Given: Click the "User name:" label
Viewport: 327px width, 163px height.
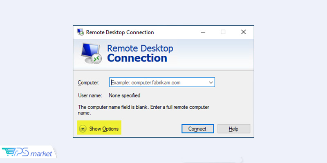Looking at the screenshot, I should pyautogui.click(x=90, y=96).
